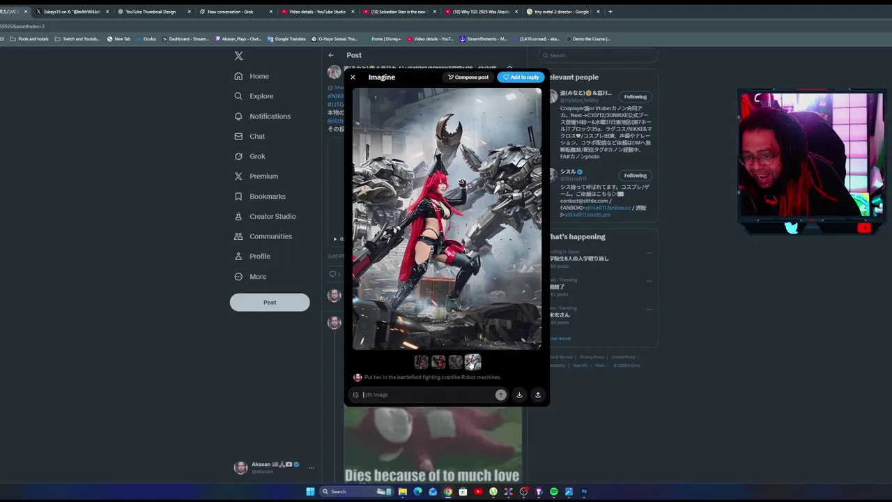
Task: Click the Following button next to シスル
Action: click(635, 176)
